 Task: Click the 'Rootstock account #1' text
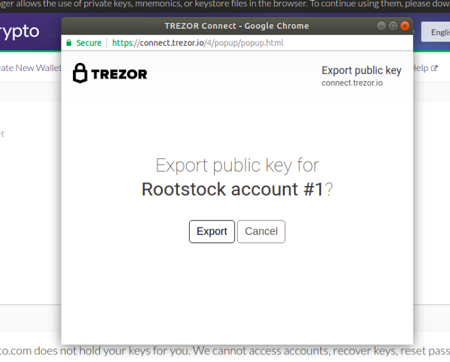(233, 189)
